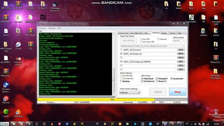The image size is (224, 126).
Task: Open the nokia 110 pinout file
Action: pyautogui.click(x=18, y=61)
